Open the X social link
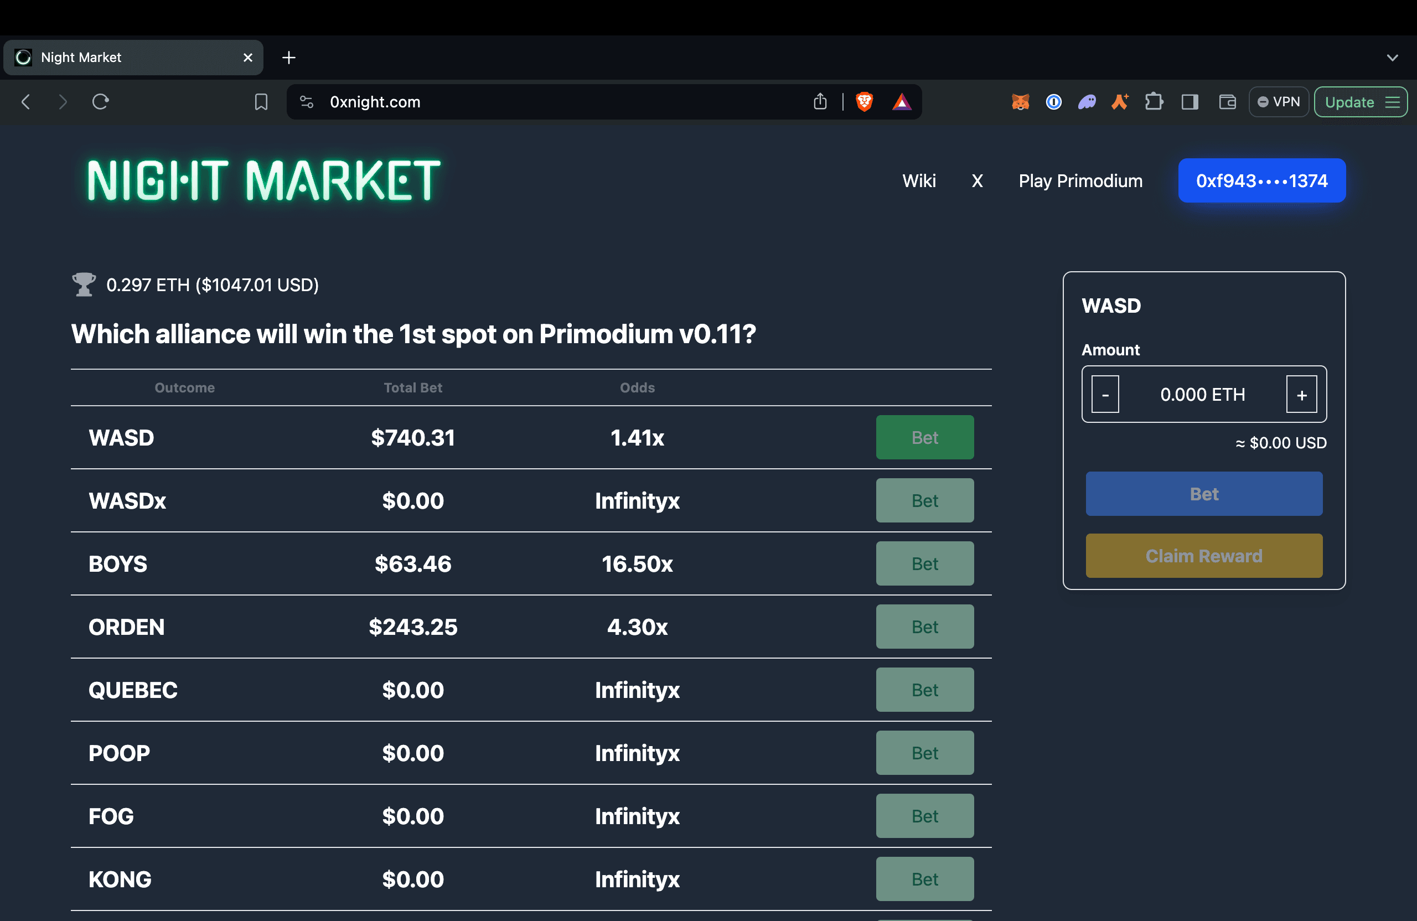 point(977,181)
